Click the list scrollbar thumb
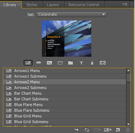135x133 pixels. (128, 78)
